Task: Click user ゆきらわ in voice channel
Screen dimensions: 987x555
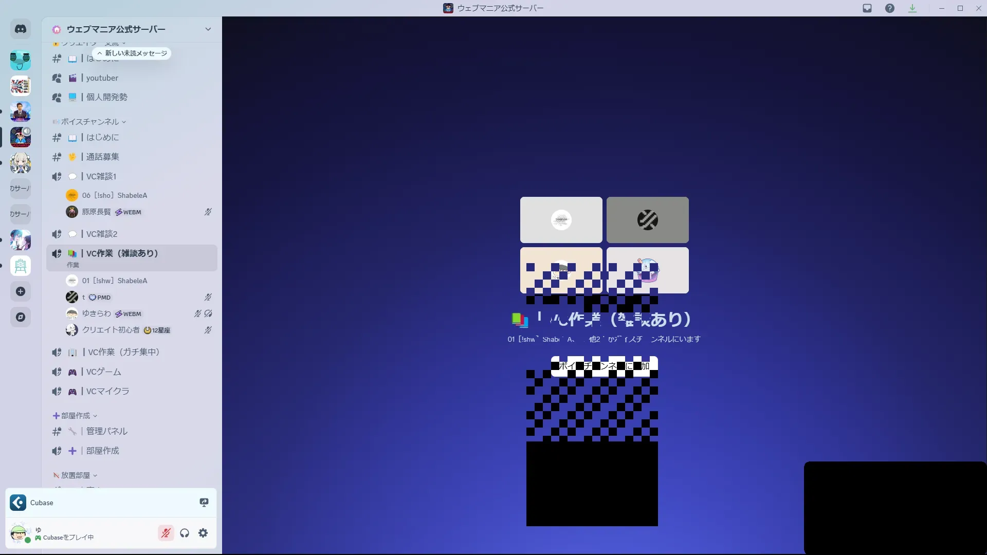Action: point(97,313)
